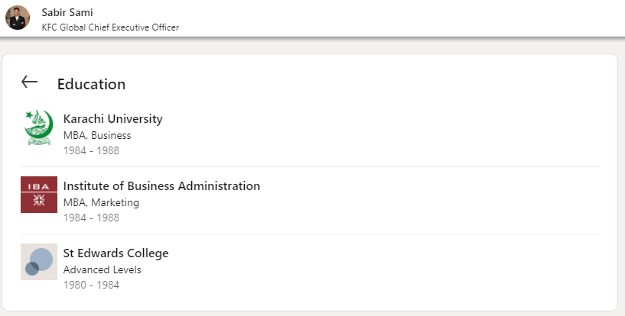Click the Education page heading
The height and width of the screenshot is (316, 625).
91,84
